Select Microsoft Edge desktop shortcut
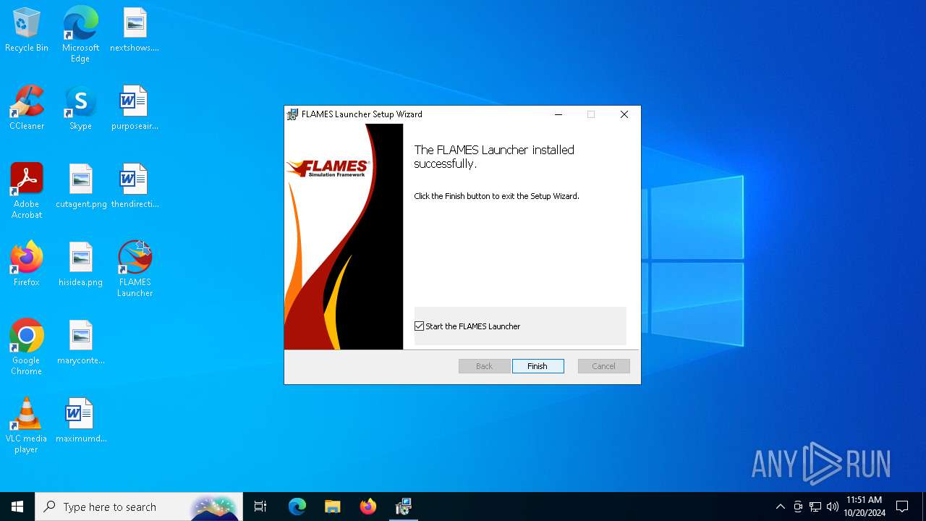This screenshot has height=521, width=926. click(80, 34)
